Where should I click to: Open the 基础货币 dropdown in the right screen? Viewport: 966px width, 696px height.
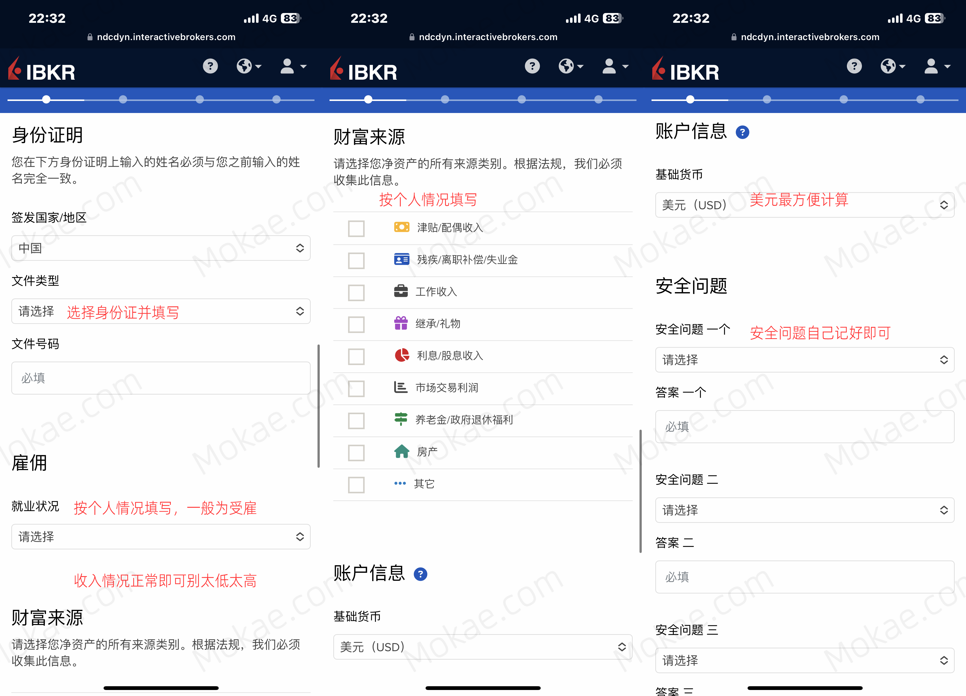pyautogui.click(x=805, y=205)
